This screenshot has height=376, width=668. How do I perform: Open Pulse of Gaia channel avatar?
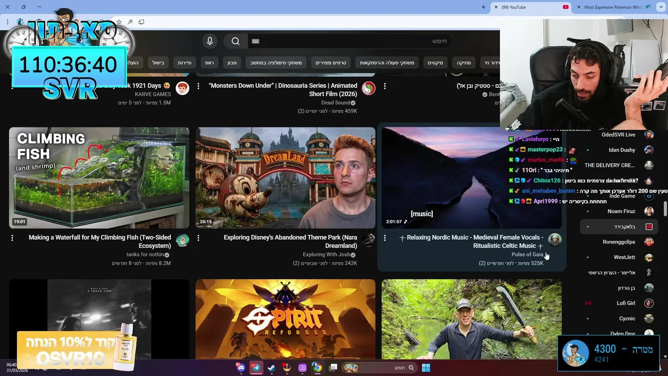(555, 240)
